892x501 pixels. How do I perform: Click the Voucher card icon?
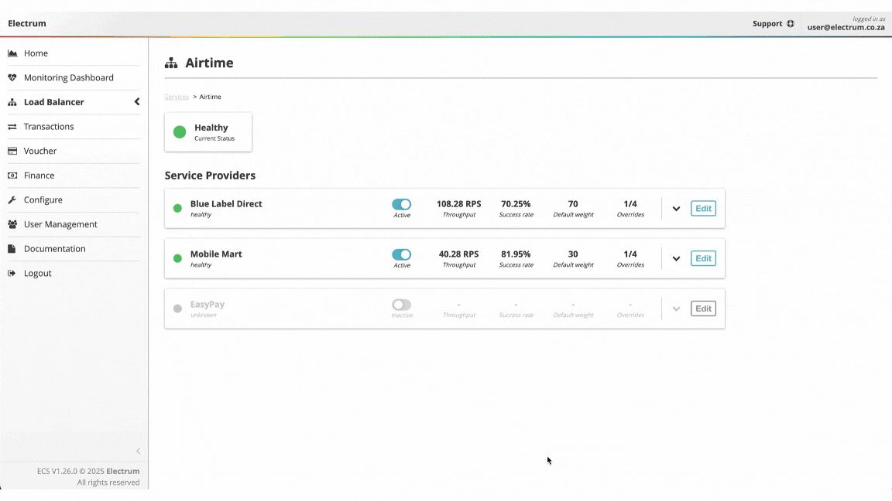tap(12, 152)
